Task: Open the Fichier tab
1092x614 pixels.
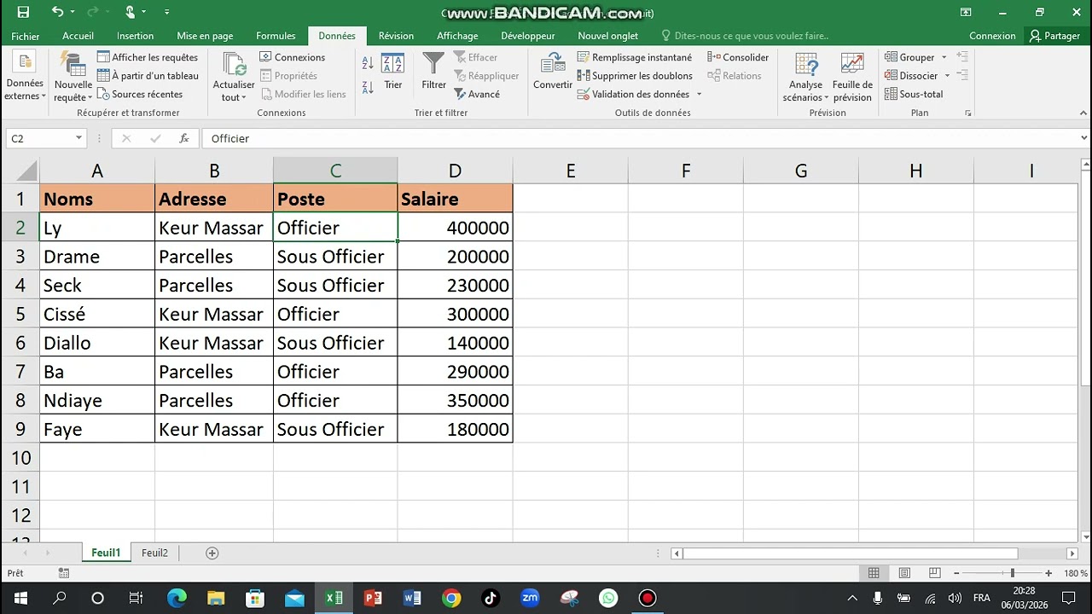Action: [x=26, y=36]
